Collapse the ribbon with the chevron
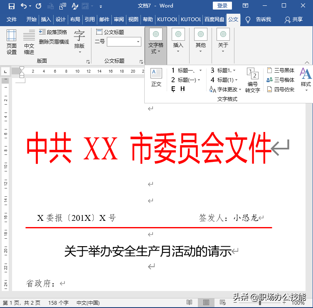313x308 pixels. point(307,63)
